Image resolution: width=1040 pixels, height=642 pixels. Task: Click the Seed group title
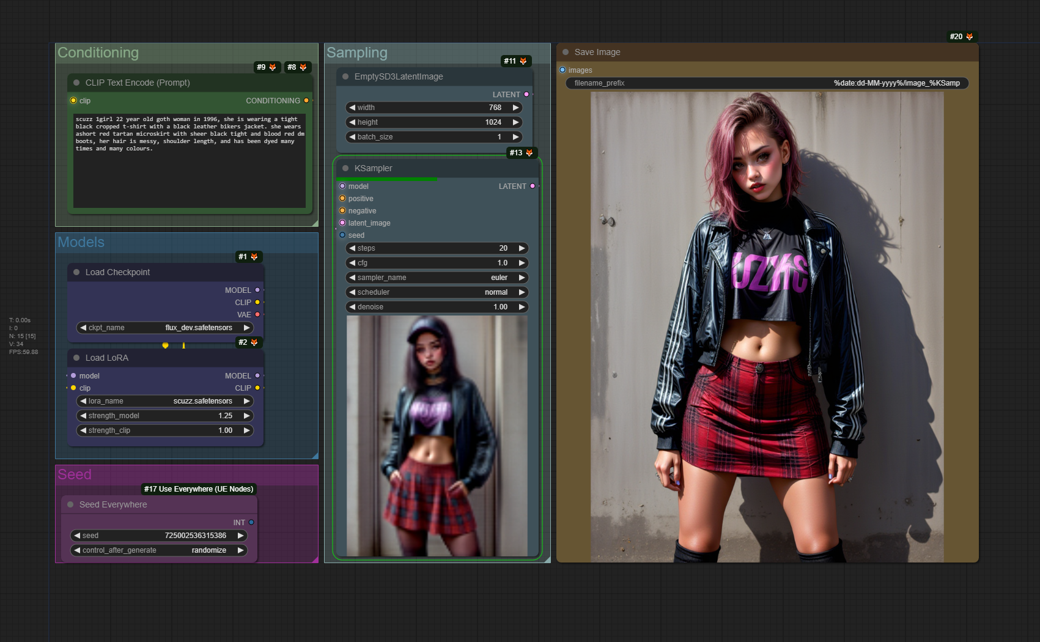(75, 474)
